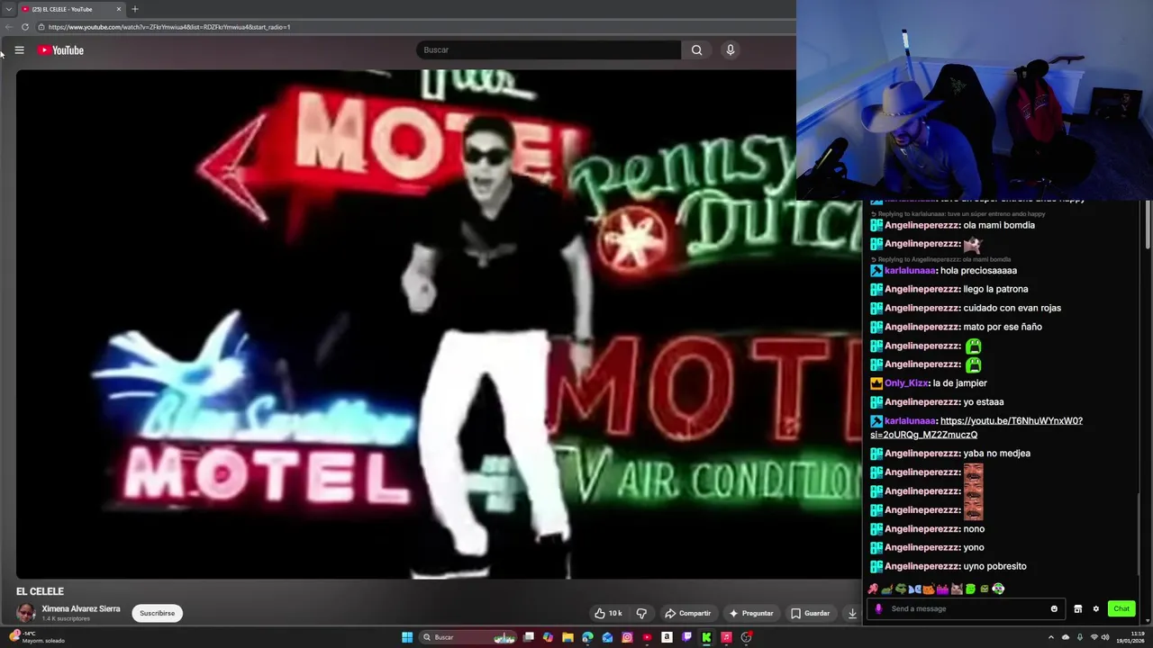
Task: Click purple microphone icon in chat input
Action: pyautogui.click(x=878, y=608)
